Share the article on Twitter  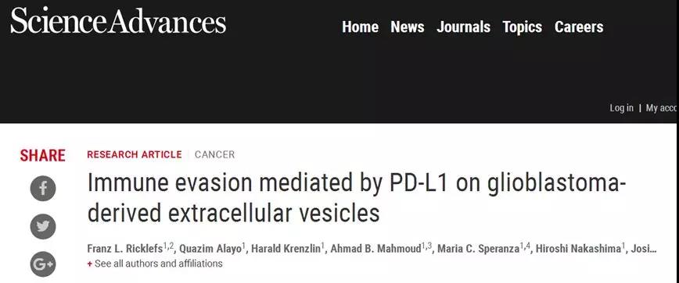(43, 227)
